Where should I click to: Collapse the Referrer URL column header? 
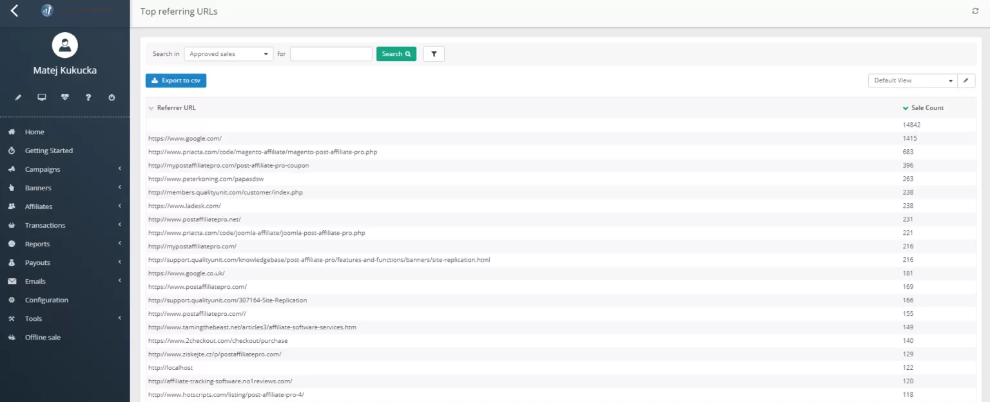(151, 107)
